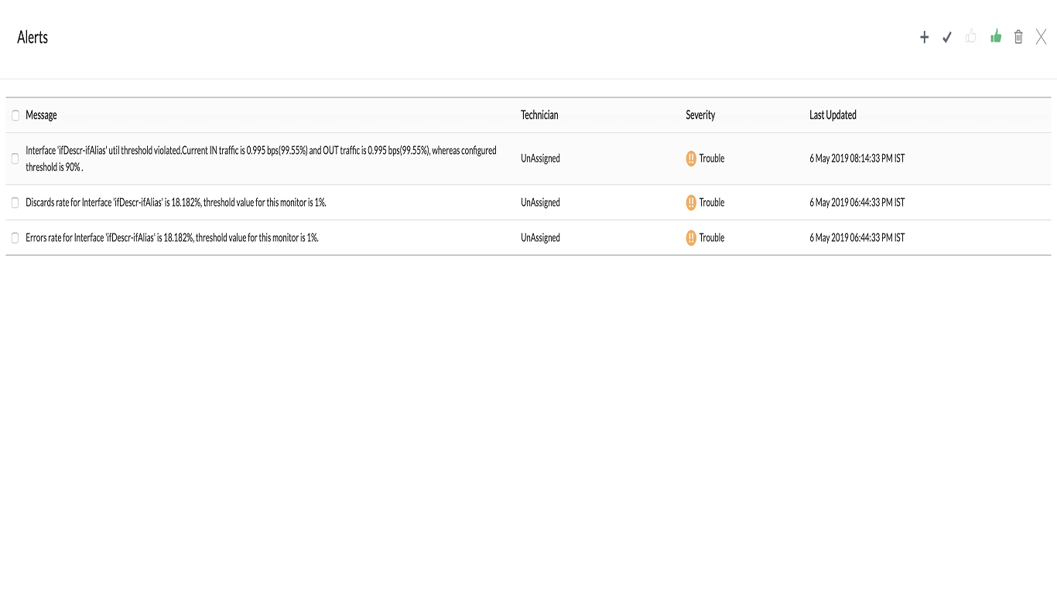This screenshot has height=594, width=1057.
Task: Check the Discards rate alert checkbox
Action: click(15, 202)
